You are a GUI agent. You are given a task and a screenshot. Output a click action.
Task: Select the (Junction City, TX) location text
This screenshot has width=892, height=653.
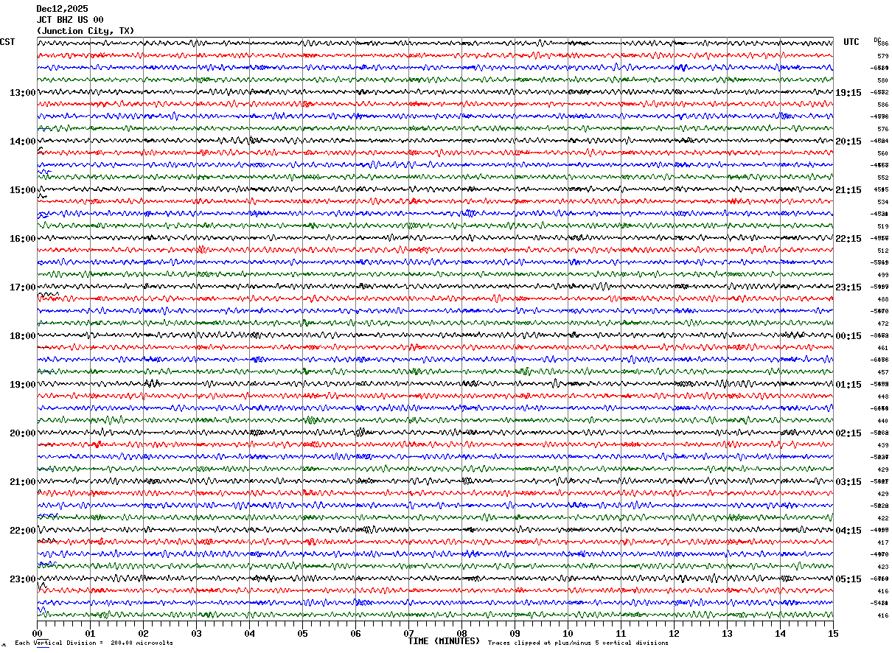pyautogui.click(x=86, y=31)
